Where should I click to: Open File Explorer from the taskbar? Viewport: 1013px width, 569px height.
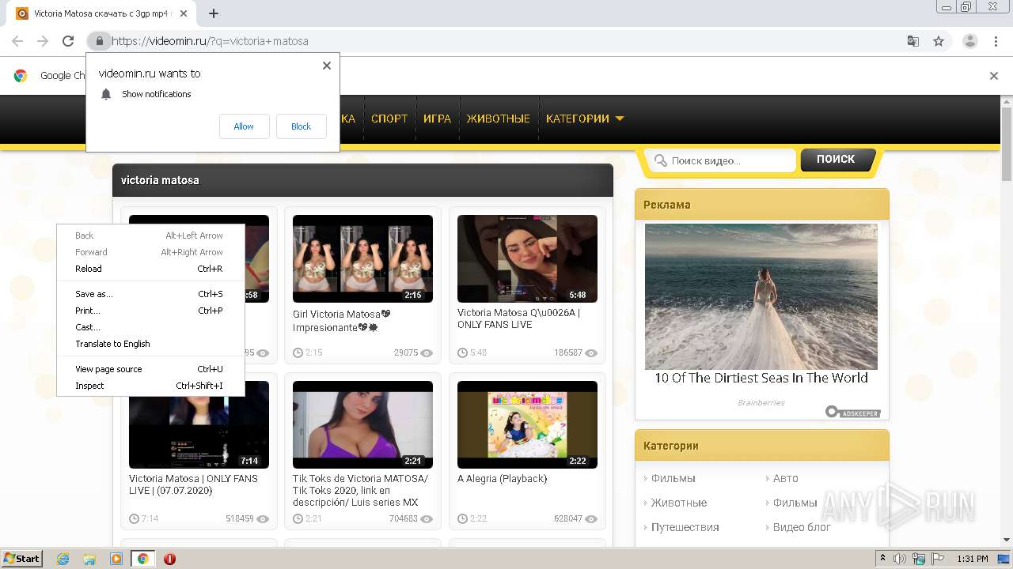[89, 559]
